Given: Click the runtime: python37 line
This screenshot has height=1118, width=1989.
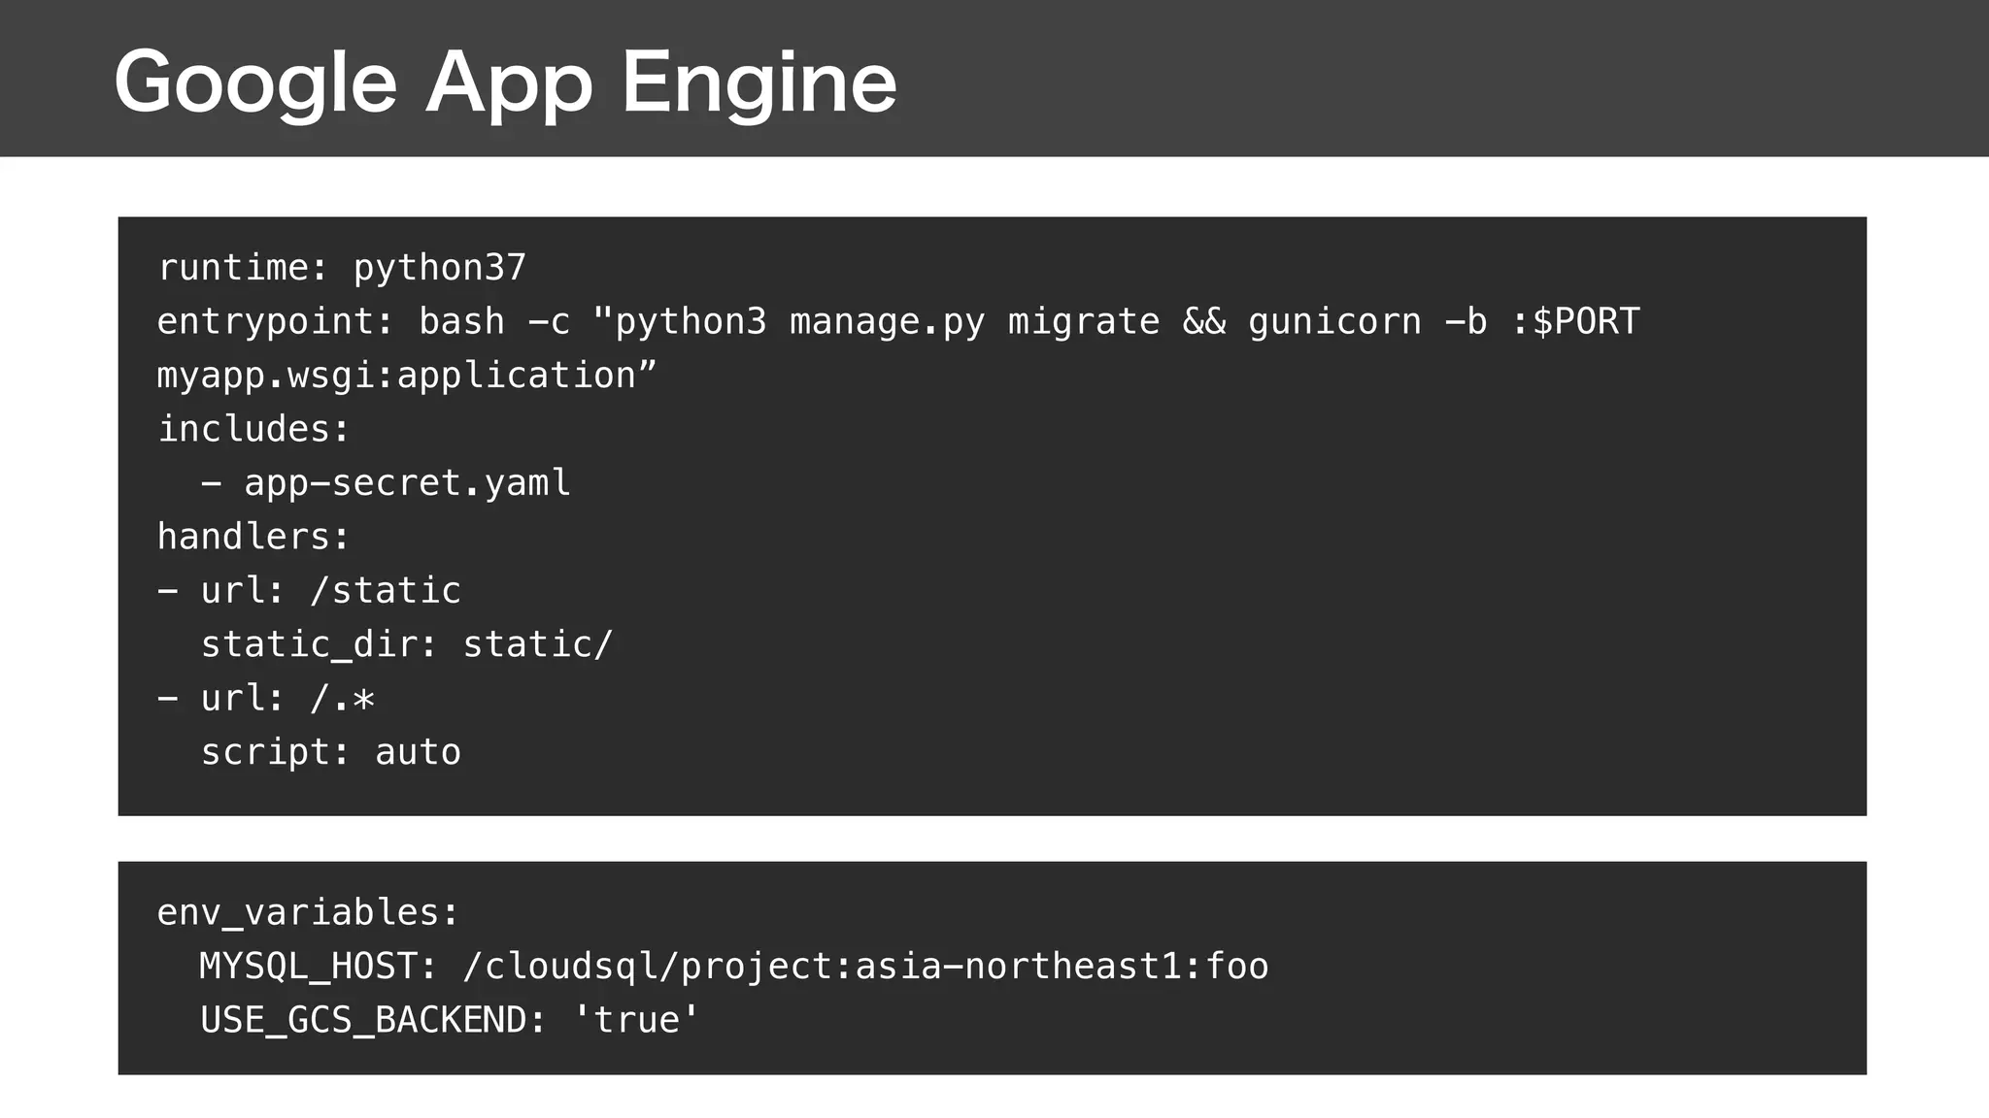Looking at the screenshot, I should click(342, 268).
